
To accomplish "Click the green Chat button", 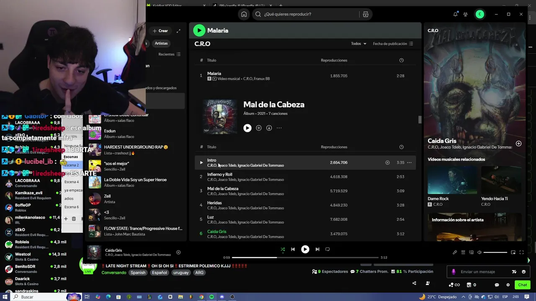I will click(x=523, y=285).
